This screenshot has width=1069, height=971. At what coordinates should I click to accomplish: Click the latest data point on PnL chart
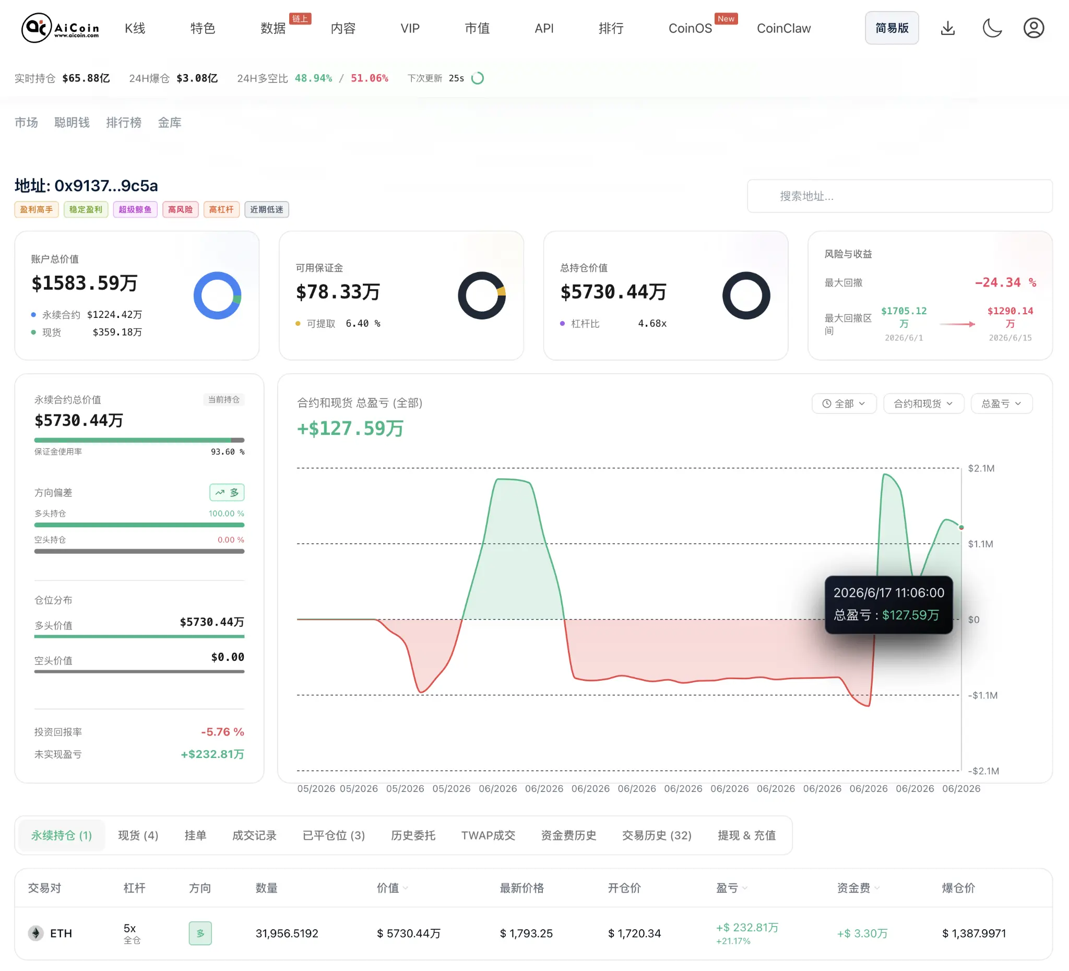pos(961,527)
